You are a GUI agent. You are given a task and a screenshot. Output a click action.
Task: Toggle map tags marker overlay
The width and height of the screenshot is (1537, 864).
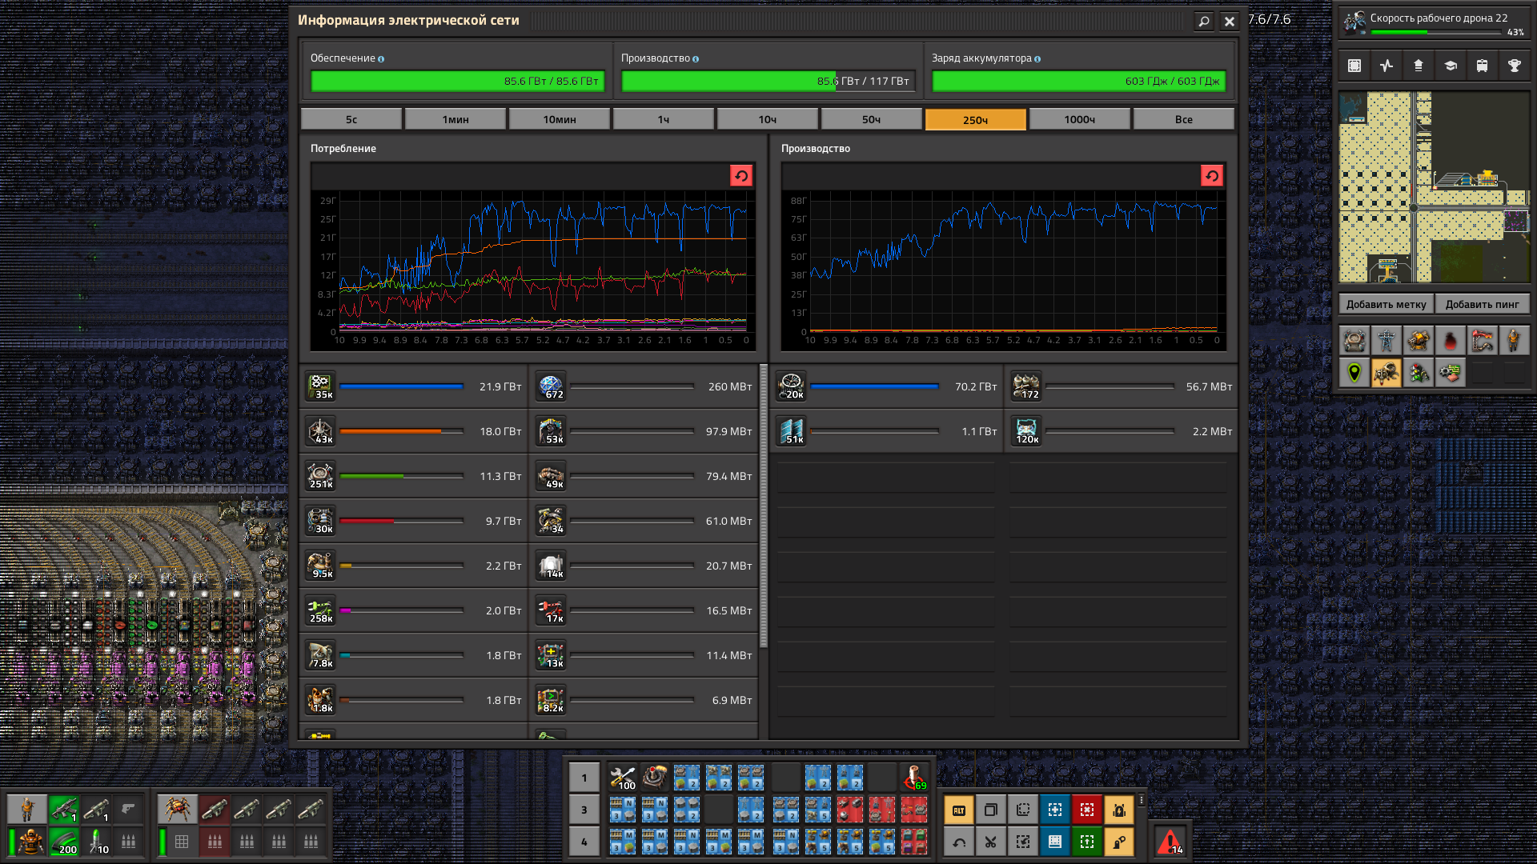click(1354, 373)
